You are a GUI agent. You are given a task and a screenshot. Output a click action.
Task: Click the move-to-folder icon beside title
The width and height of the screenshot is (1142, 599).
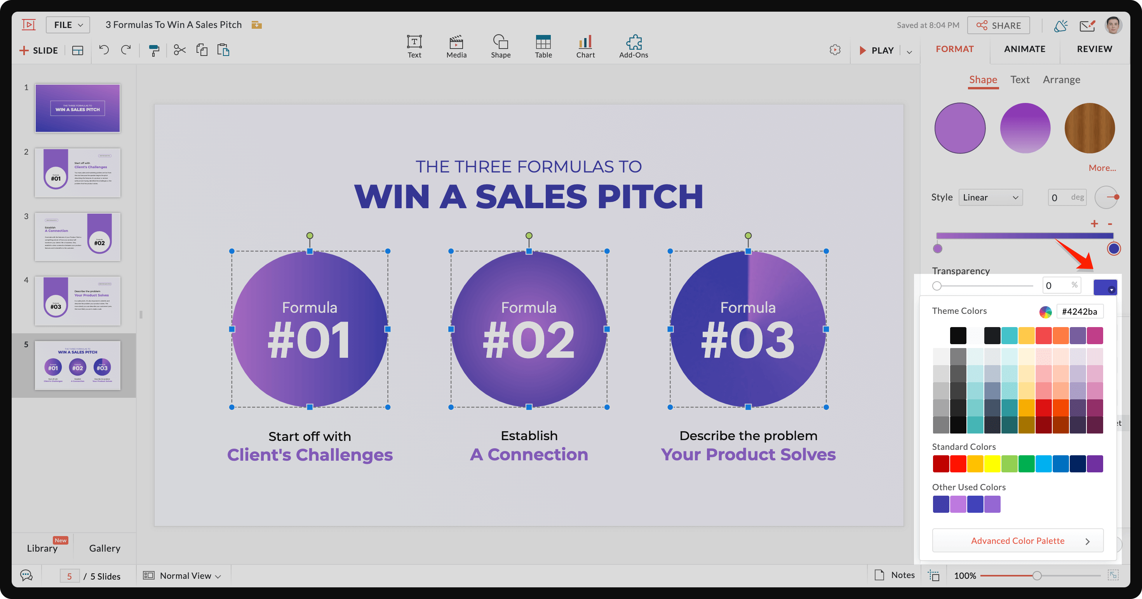point(256,25)
